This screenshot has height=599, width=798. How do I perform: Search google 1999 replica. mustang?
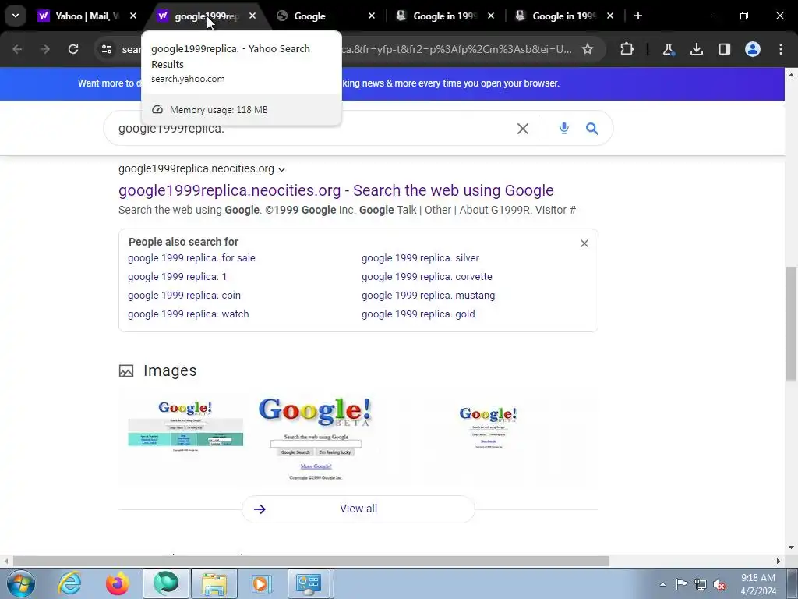(428, 296)
